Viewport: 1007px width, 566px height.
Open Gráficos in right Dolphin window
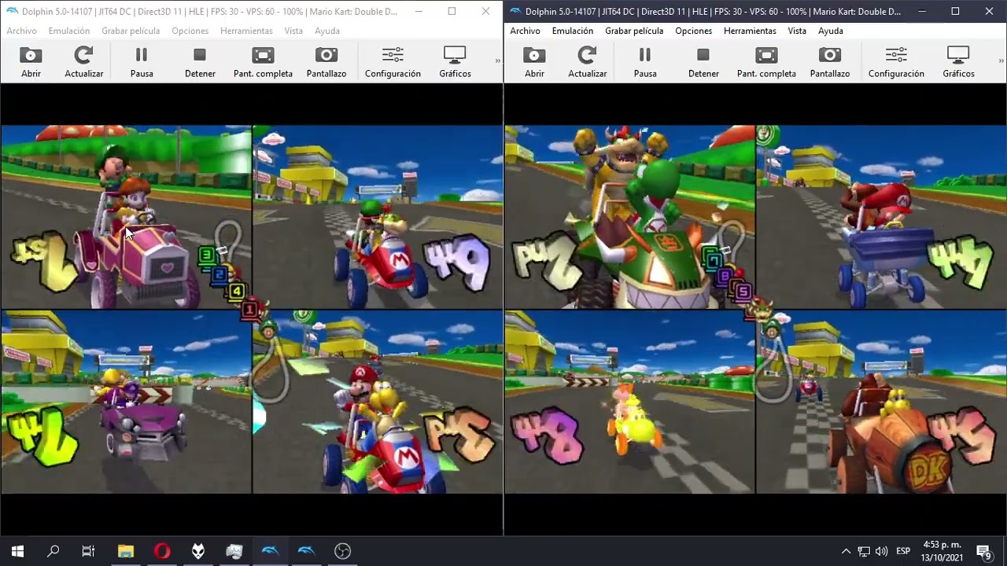(958, 62)
